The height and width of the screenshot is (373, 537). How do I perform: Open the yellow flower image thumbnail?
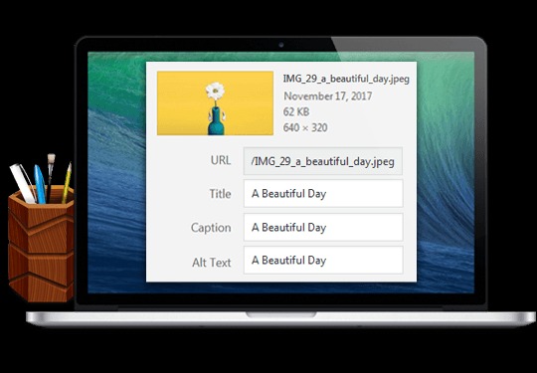tap(215, 103)
